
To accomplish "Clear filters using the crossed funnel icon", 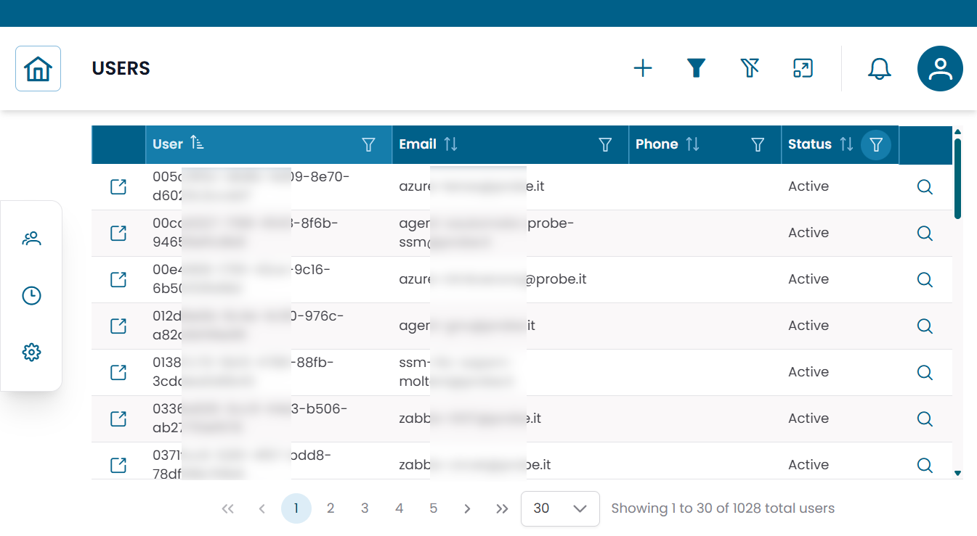I will tap(750, 69).
